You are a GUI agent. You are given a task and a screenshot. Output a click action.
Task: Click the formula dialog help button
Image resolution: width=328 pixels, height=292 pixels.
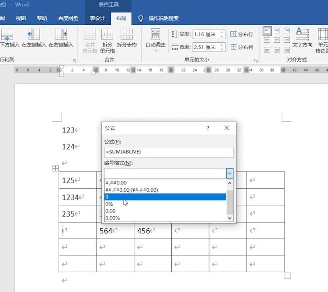pos(208,128)
